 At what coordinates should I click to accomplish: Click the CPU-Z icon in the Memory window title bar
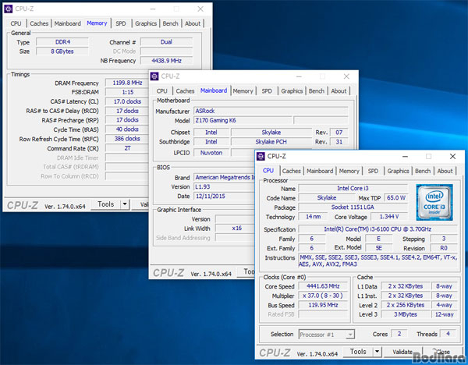coord(9,9)
